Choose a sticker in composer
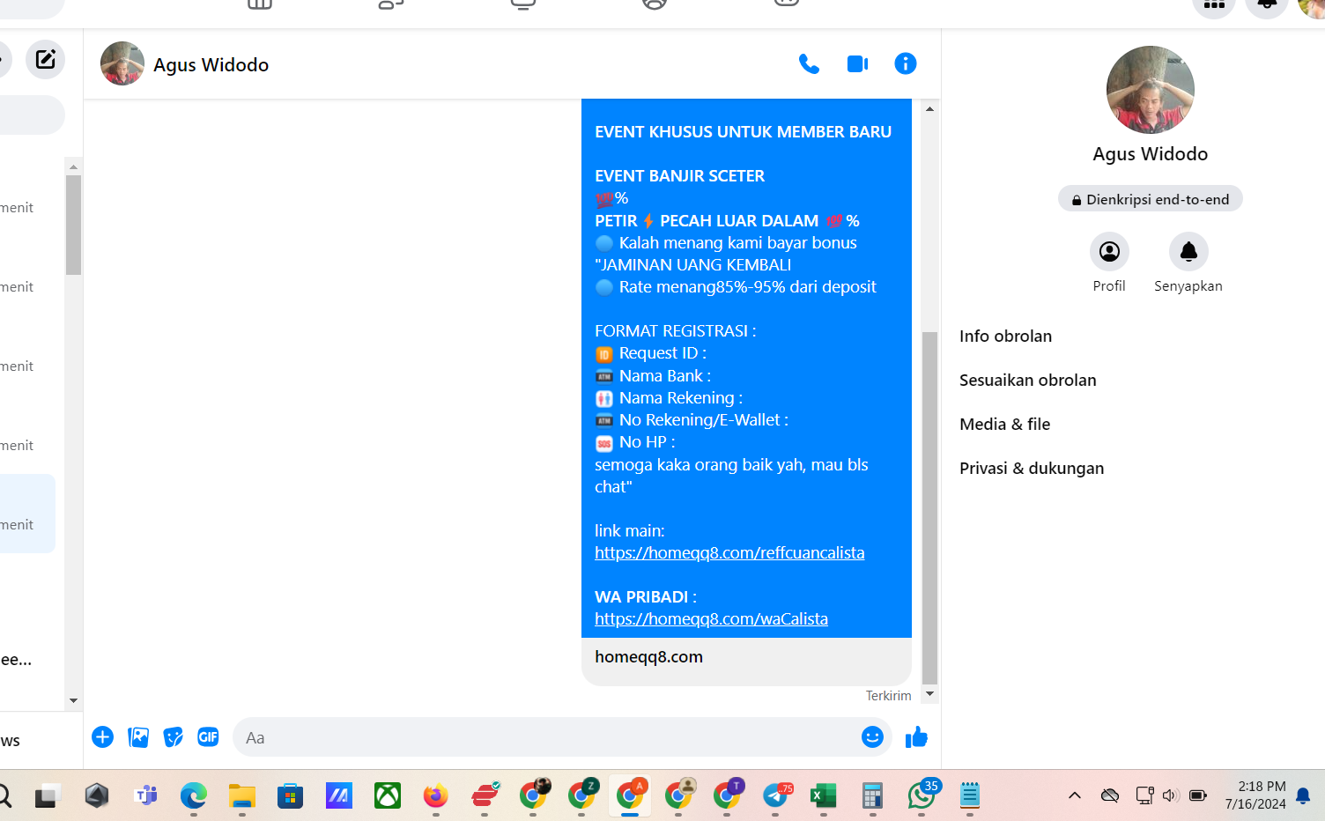The width and height of the screenshot is (1325, 821). (174, 737)
